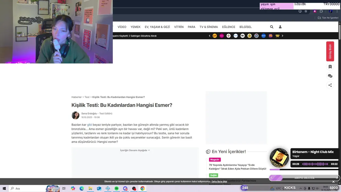Open Task View in taskbar
This screenshot has width=341, height=192.
[x=64, y=189]
